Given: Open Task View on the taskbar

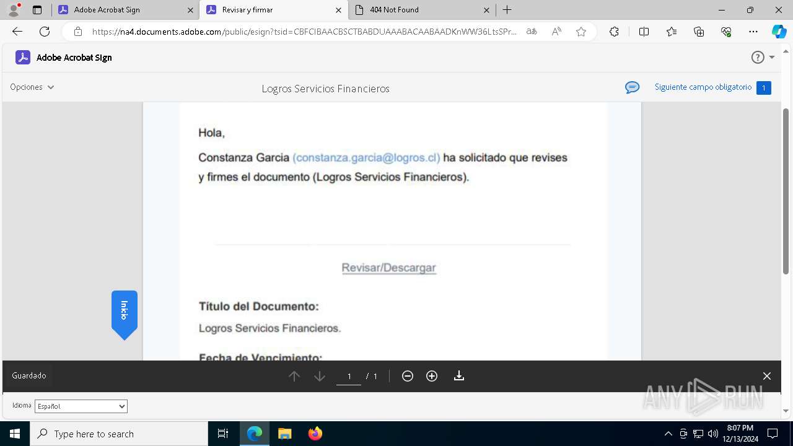Looking at the screenshot, I should (223, 434).
